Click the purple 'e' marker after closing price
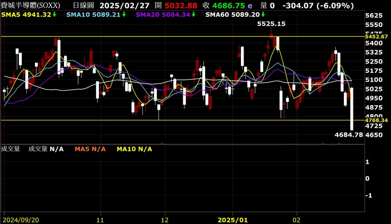 [250, 6]
